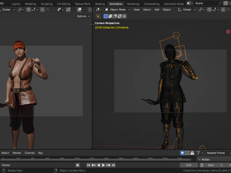Toggle proportional editing in right viewport
231x173 pixels.
tap(223, 10)
